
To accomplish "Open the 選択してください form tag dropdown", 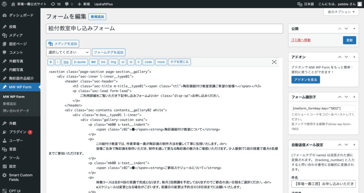I will 68,52.
